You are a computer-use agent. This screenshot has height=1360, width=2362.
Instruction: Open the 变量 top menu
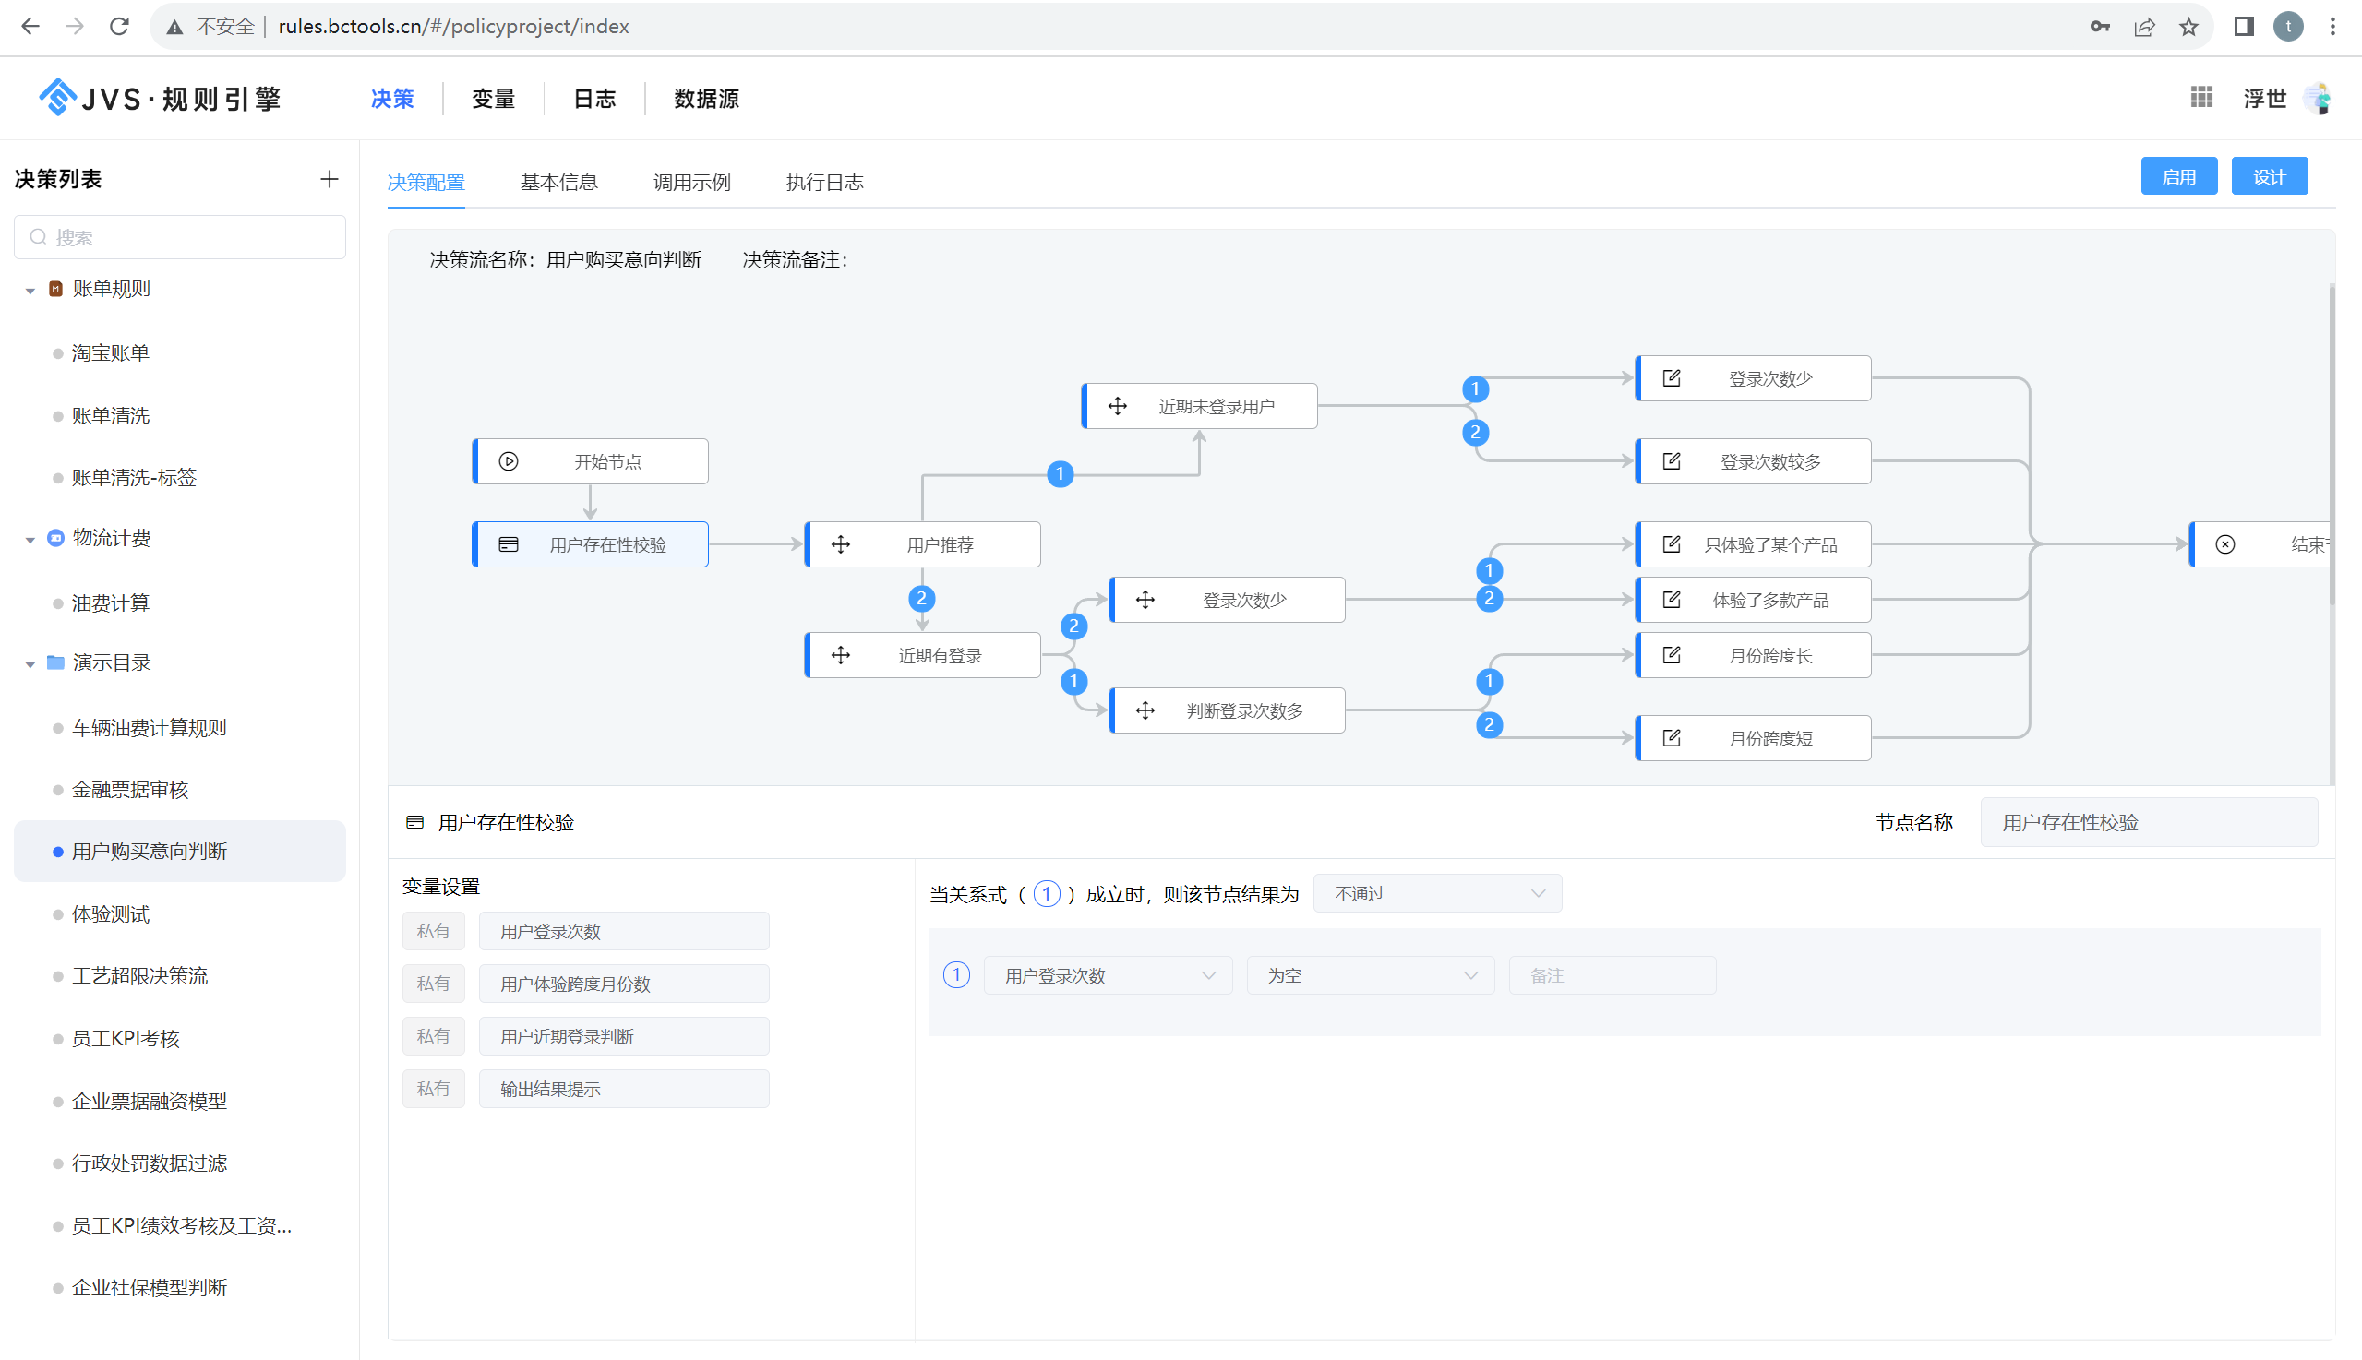click(x=492, y=98)
